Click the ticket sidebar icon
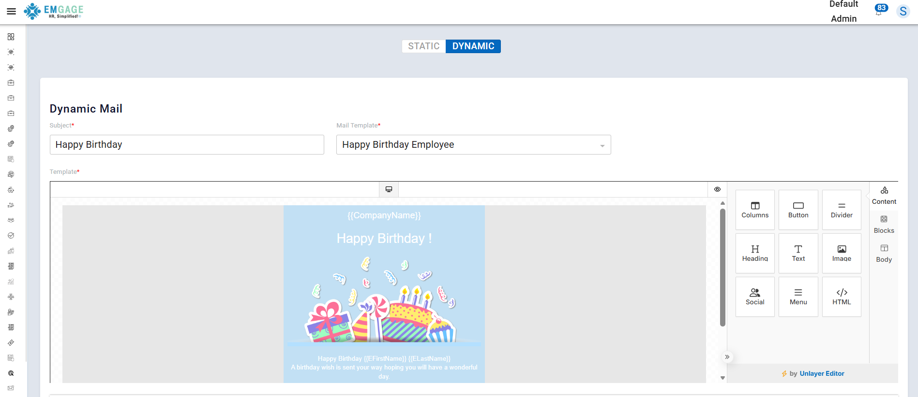The width and height of the screenshot is (918, 397). 11,343
